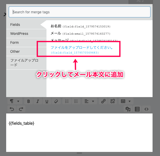Viewport: 160px width, 156px height.
Task: Open the Other merge tag category
Action: (26, 51)
